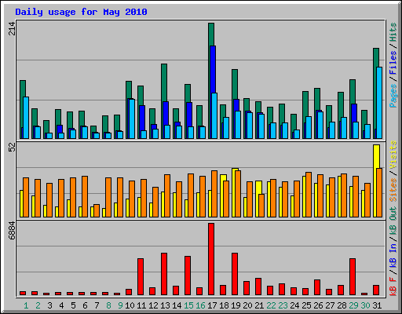Click day label 9 on the x-axis
402x314 pixels.
click(x=120, y=305)
